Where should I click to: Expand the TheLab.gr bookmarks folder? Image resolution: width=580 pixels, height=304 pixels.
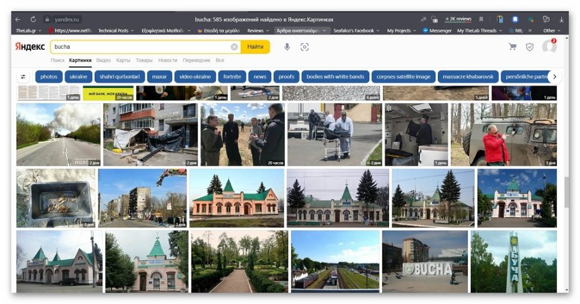click(x=27, y=31)
